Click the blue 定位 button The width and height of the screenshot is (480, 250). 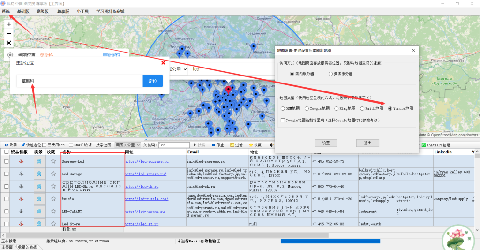[152, 81]
